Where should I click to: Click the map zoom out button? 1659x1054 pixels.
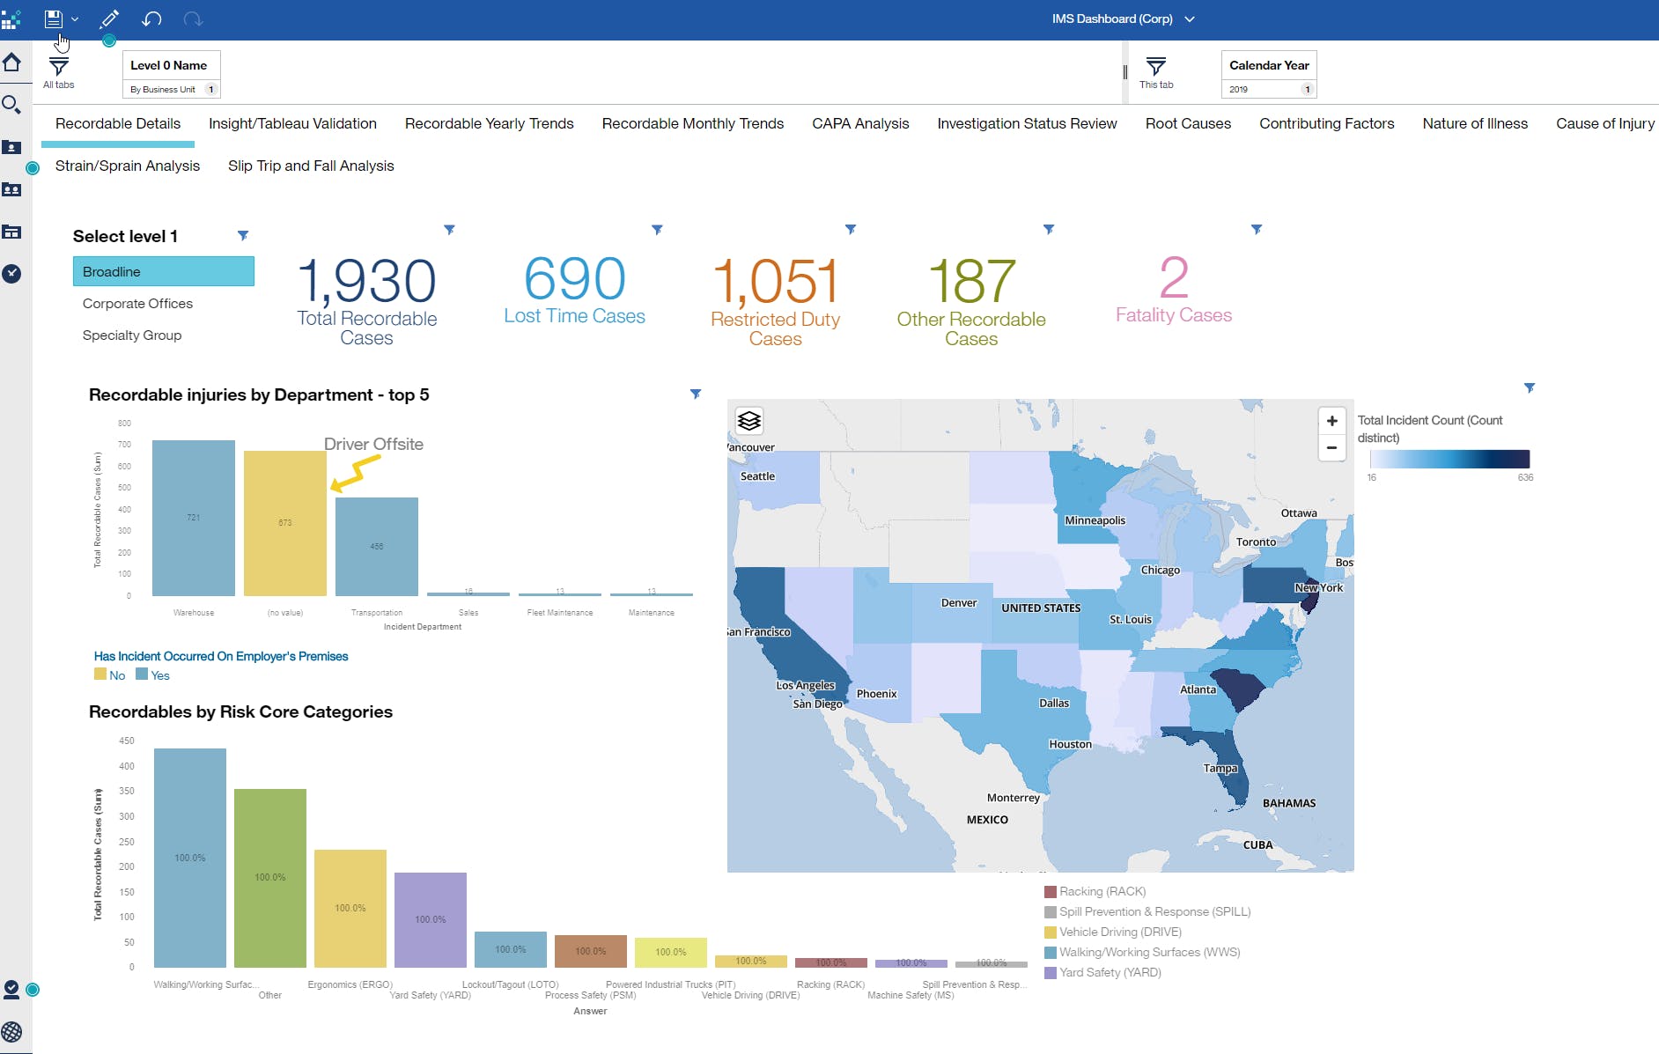tap(1331, 447)
